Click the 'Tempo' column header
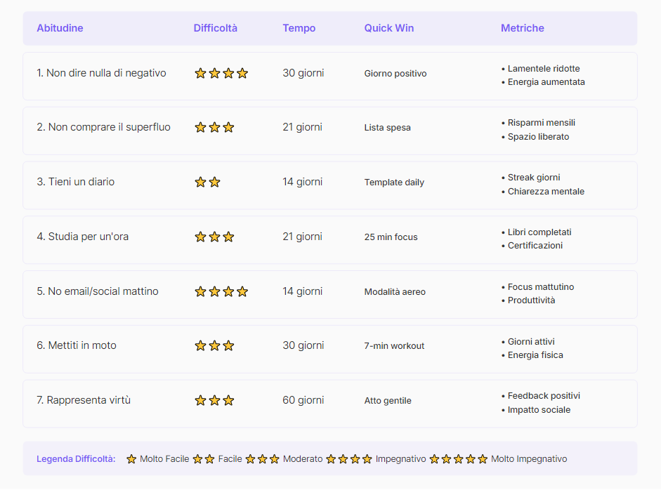The width and height of the screenshot is (661, 490). pyautogui.click(x=298, y=28)
